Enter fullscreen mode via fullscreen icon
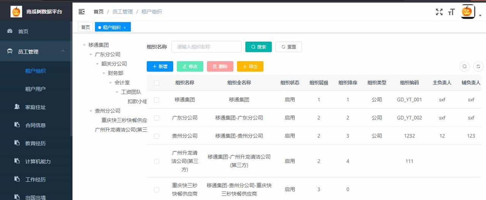Image resolution: width=486 pixels, height=200 pixels. coord(439,12)
